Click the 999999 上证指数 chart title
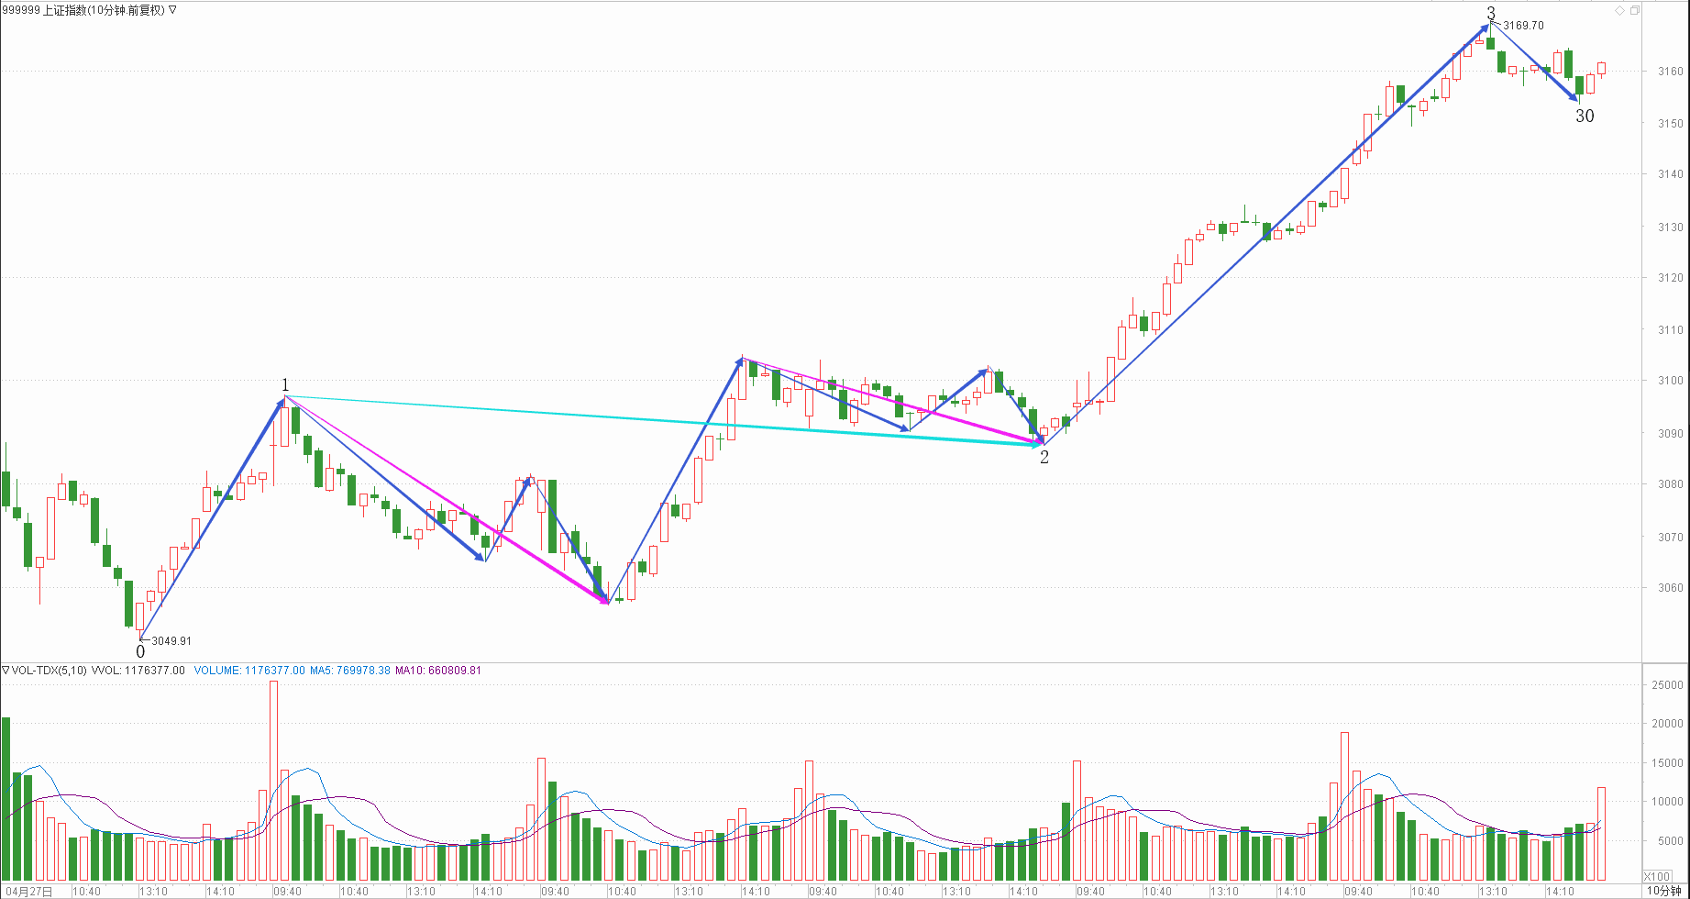 pos(83,10)
